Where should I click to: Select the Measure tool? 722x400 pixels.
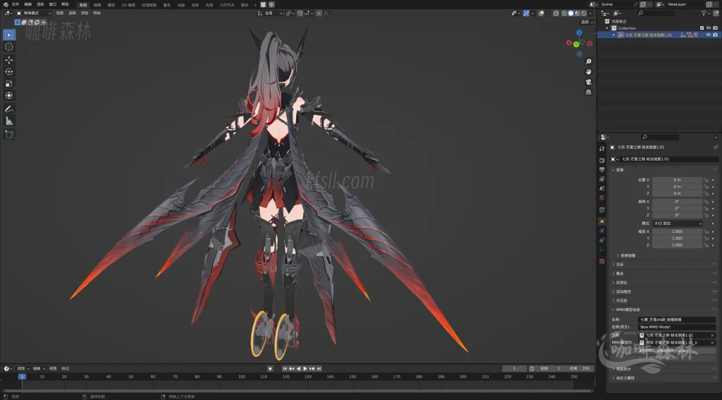[8, 121]
